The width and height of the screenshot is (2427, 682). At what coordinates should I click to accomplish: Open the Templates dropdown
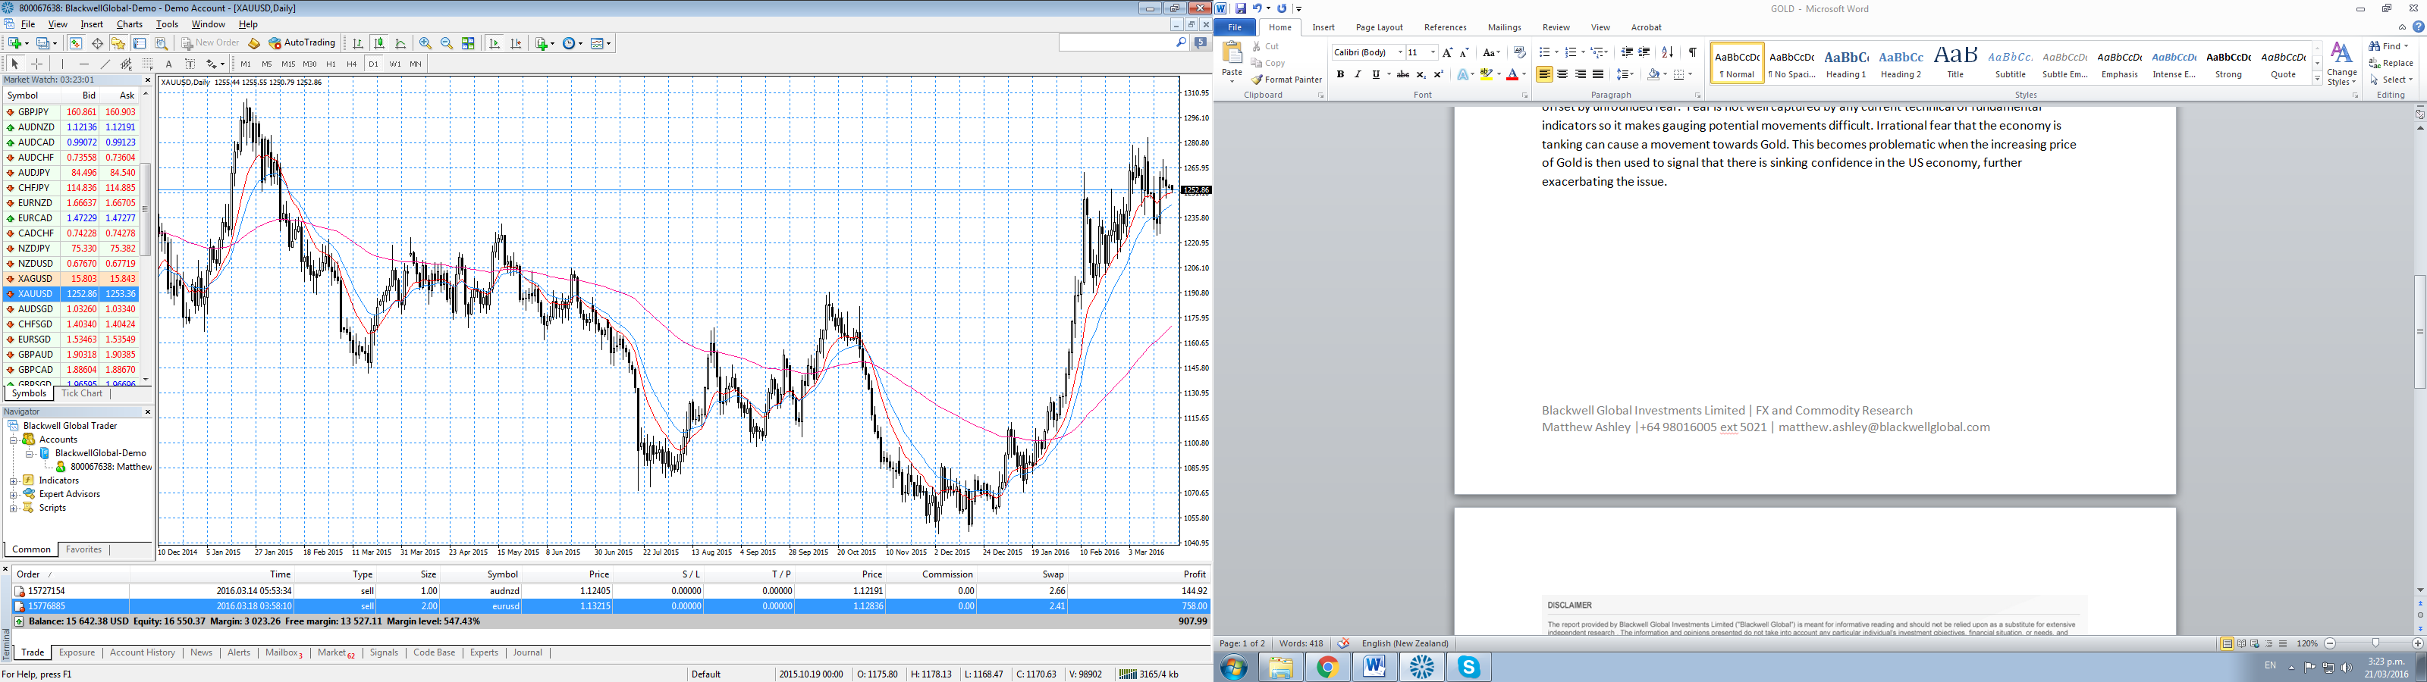point(601,43)
